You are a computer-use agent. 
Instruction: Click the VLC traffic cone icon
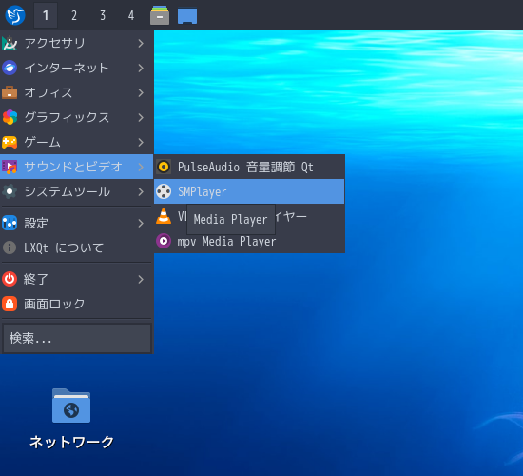(x=164, y=216)
